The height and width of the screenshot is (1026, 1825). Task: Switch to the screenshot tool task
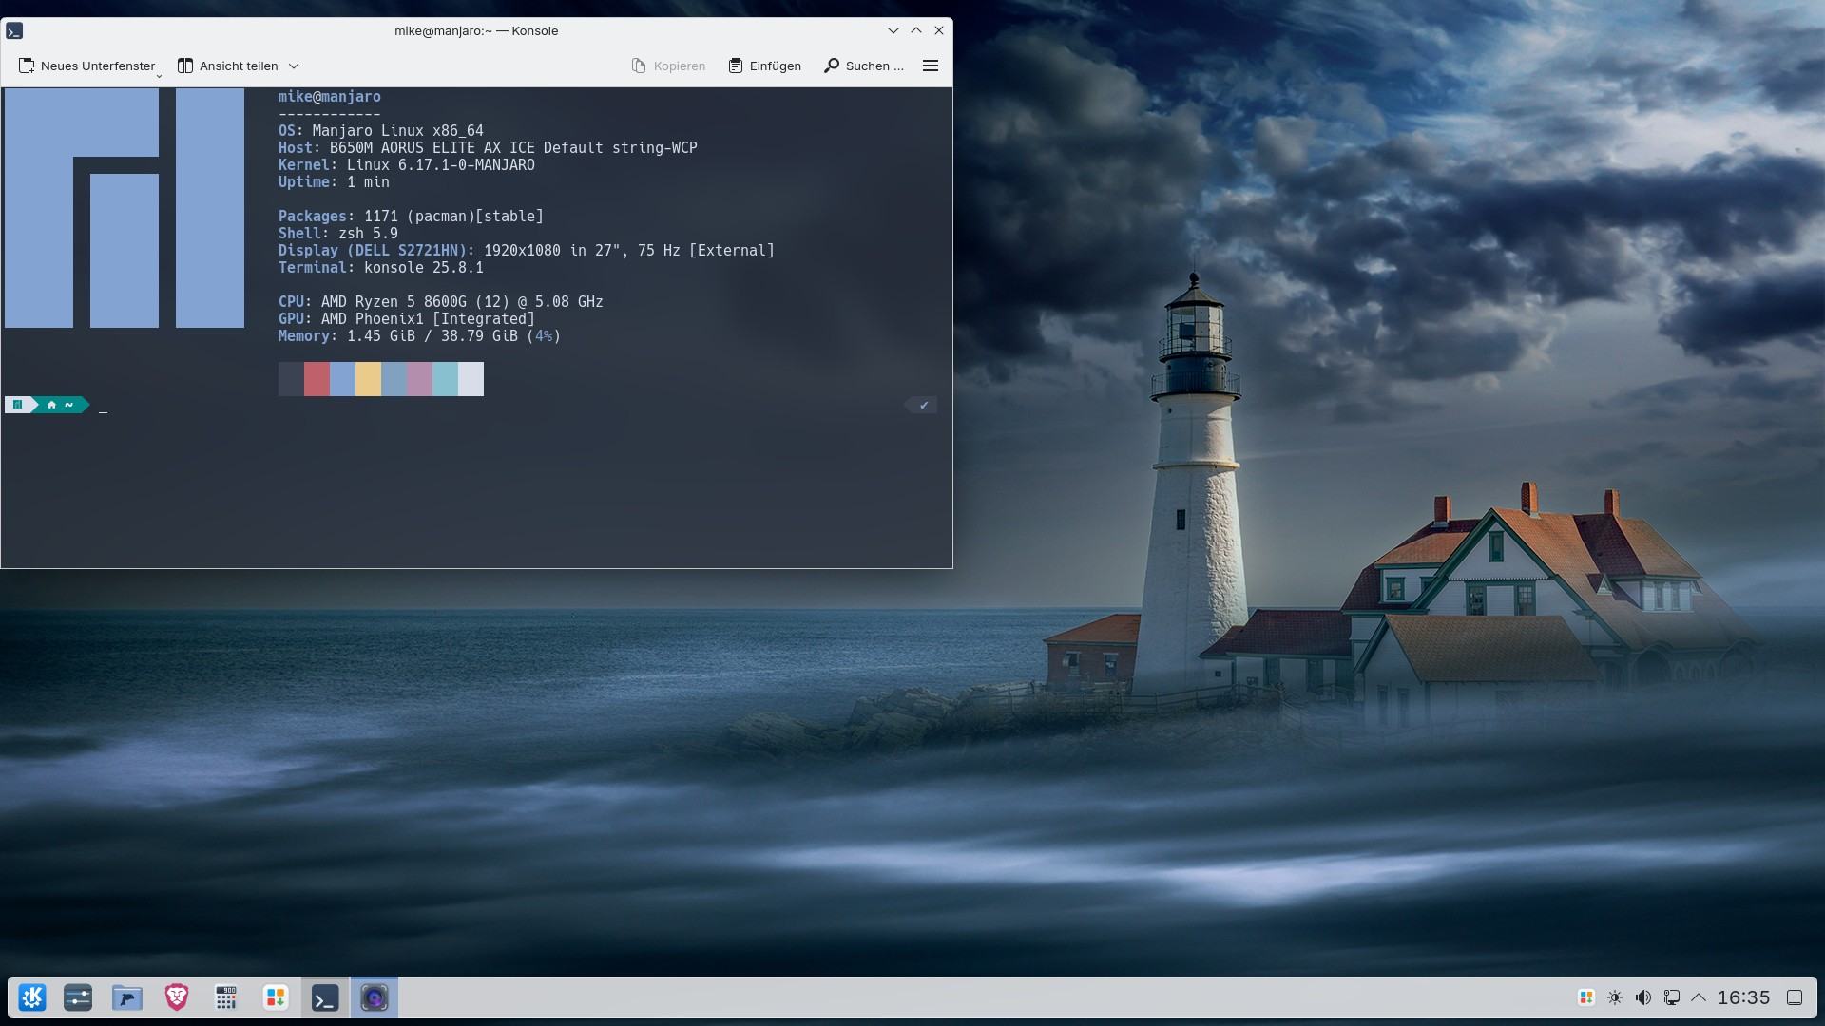pyautogui.click(x=375, y=997)
